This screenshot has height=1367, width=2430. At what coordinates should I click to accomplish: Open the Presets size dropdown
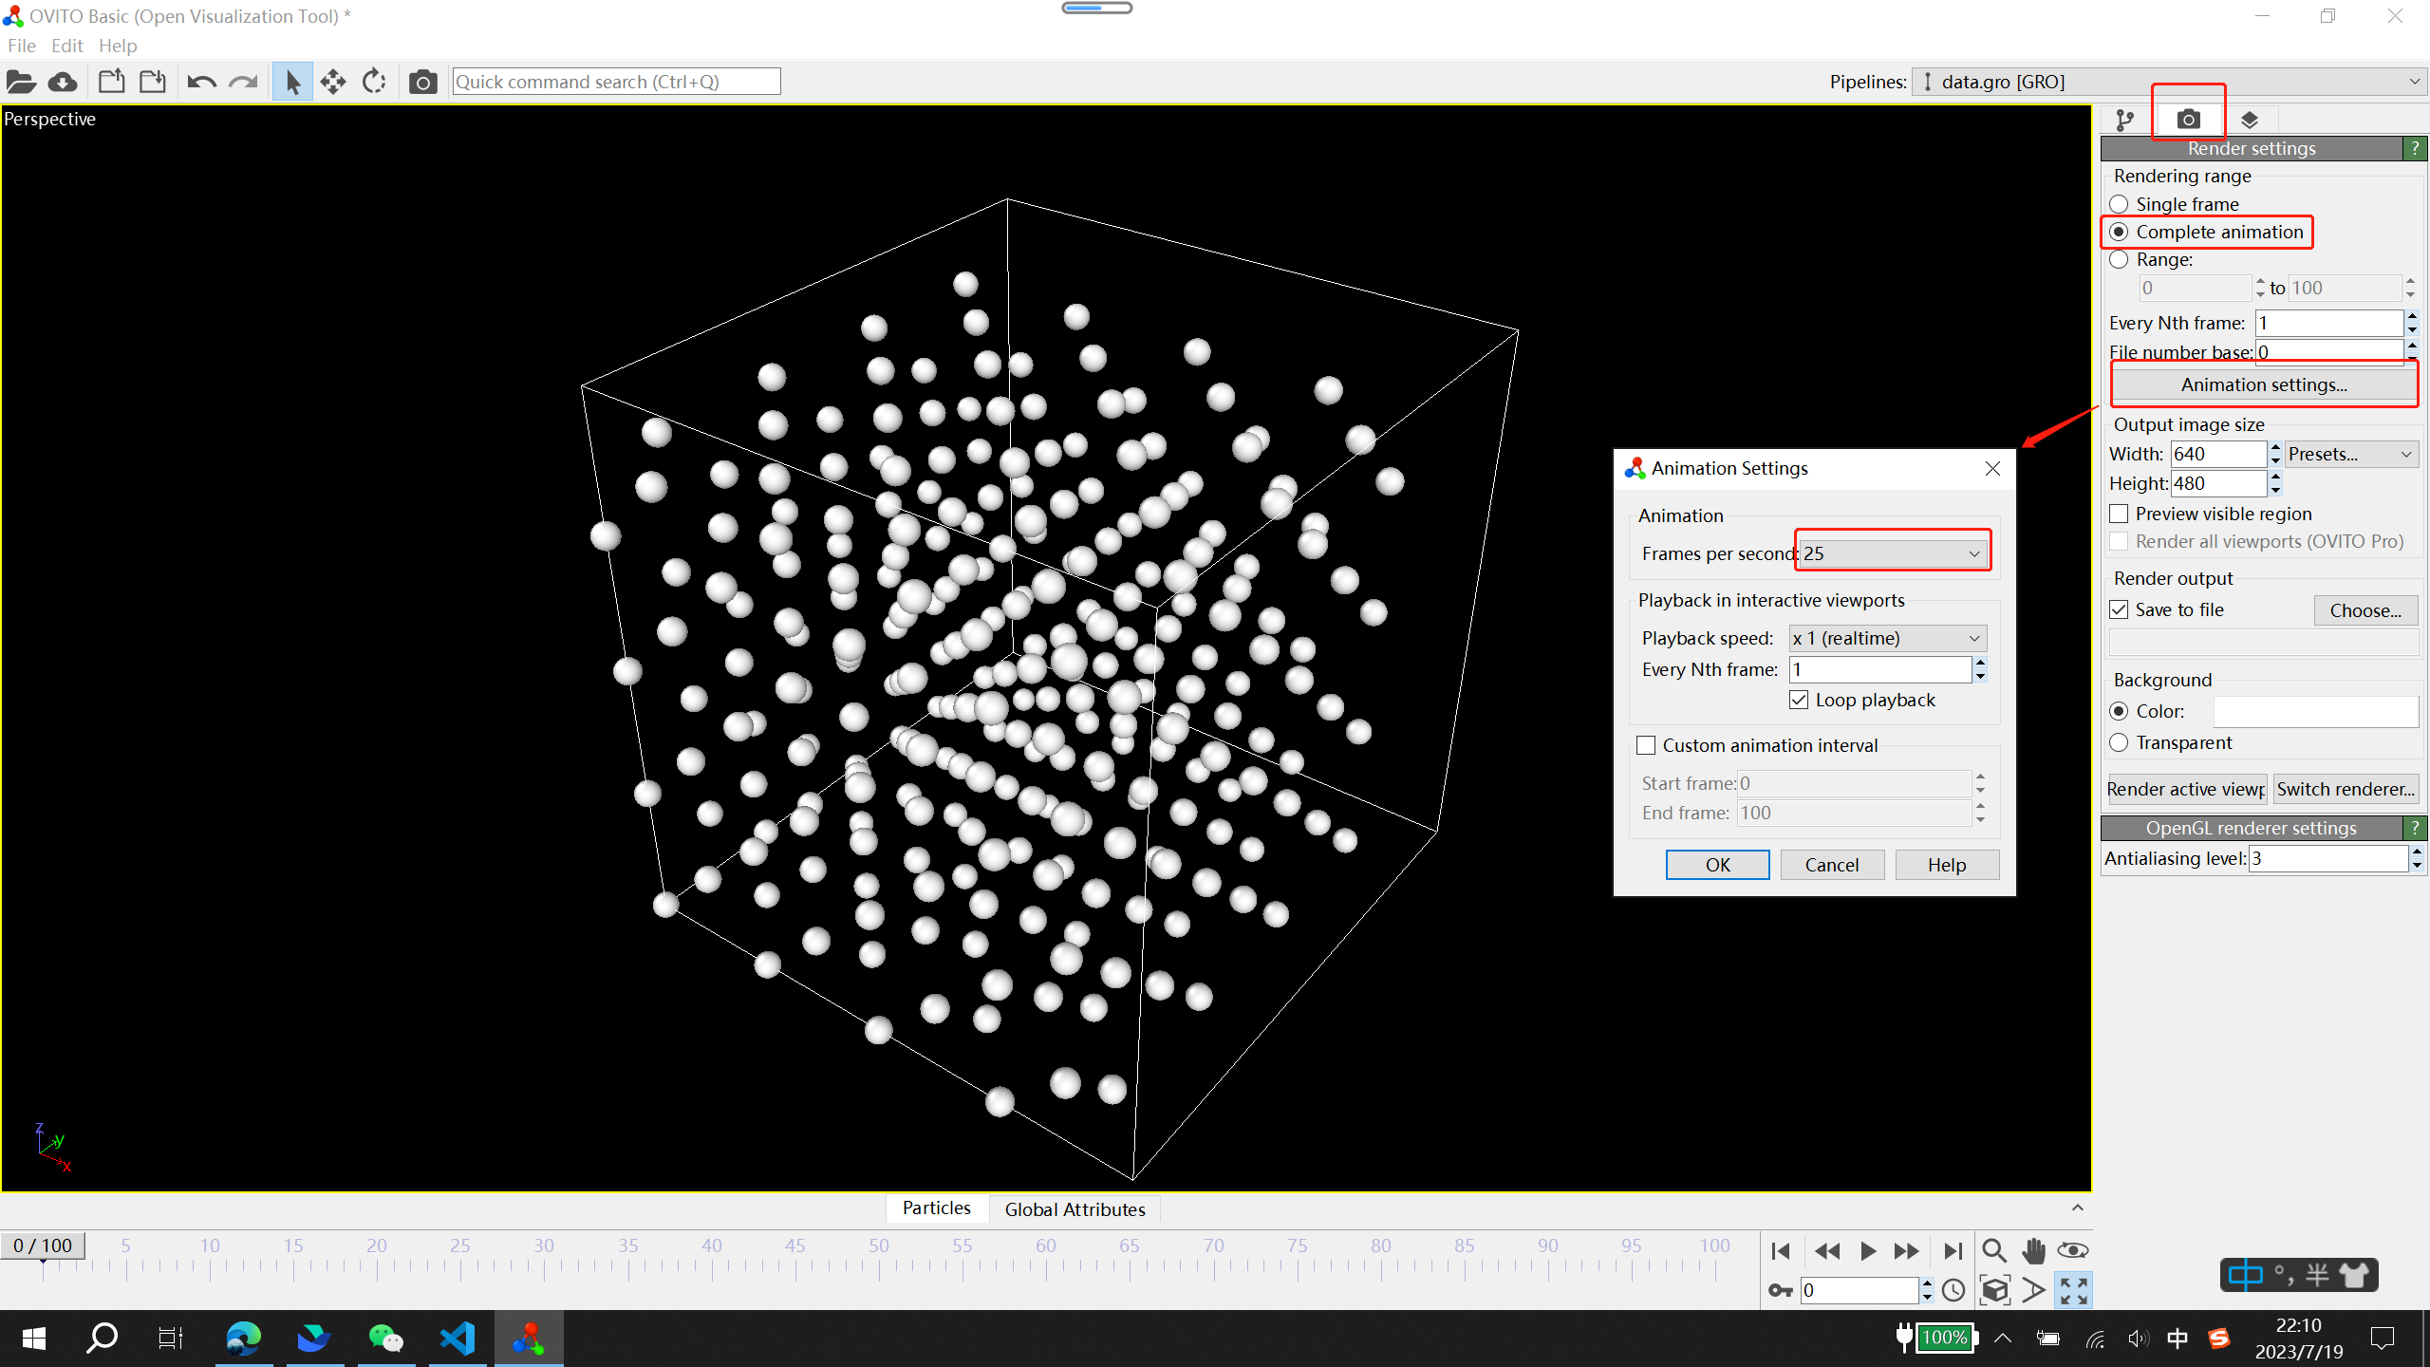tap(2350, 454)
